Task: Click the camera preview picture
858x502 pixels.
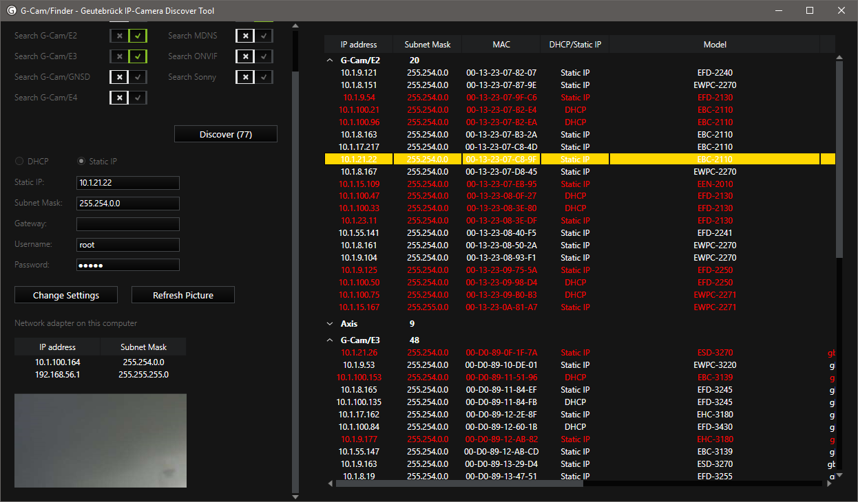Action: tap(101, 441)
